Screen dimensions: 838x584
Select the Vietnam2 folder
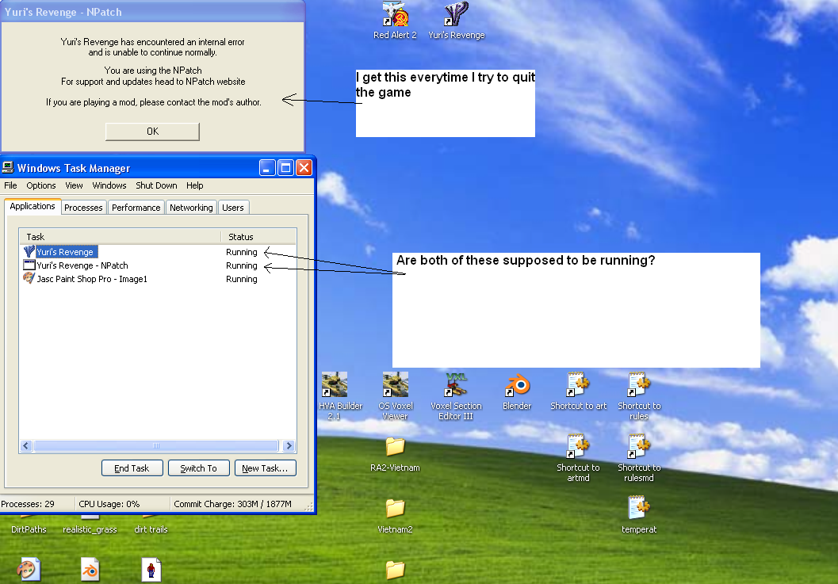(396, 516)
